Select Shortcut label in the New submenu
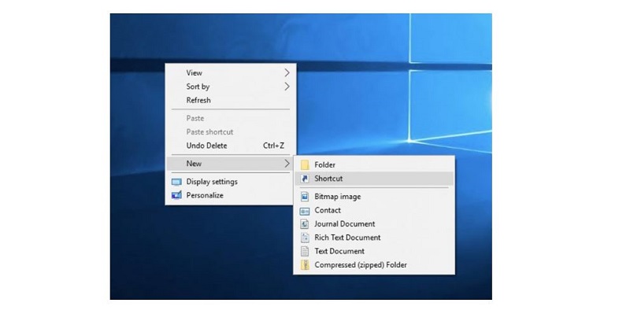 [x=328, y=179]
